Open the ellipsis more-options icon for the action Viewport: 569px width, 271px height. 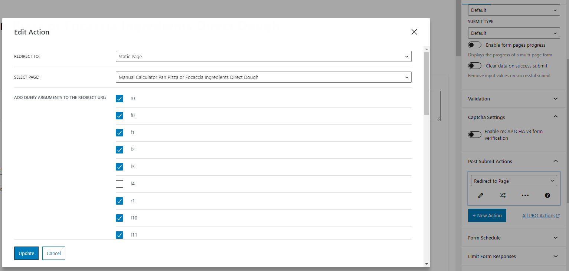click(525, 195)
